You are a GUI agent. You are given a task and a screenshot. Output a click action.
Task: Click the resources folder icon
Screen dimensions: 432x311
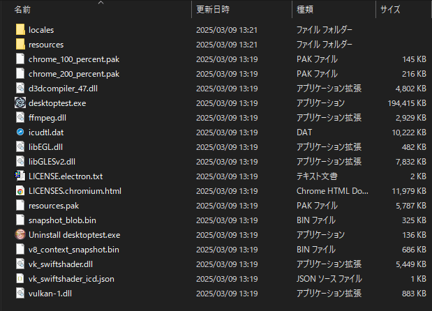point(20,44)
